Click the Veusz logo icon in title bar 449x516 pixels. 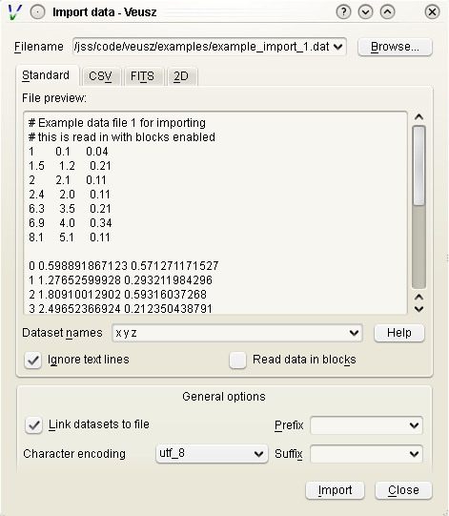15,12
